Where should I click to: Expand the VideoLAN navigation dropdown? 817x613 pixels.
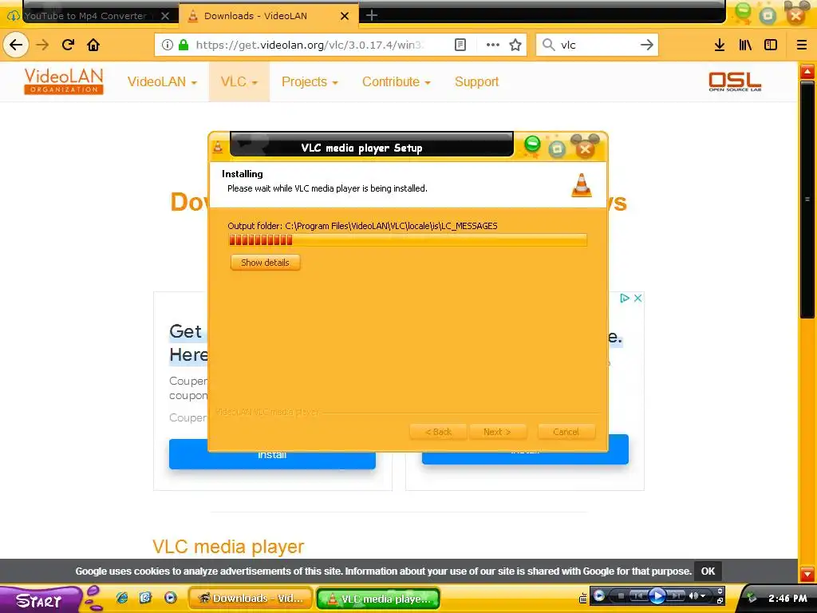162,82
